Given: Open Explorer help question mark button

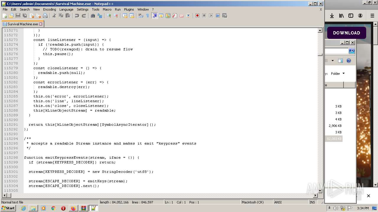Looking at the screenshot, I should [x=349, y=61].
